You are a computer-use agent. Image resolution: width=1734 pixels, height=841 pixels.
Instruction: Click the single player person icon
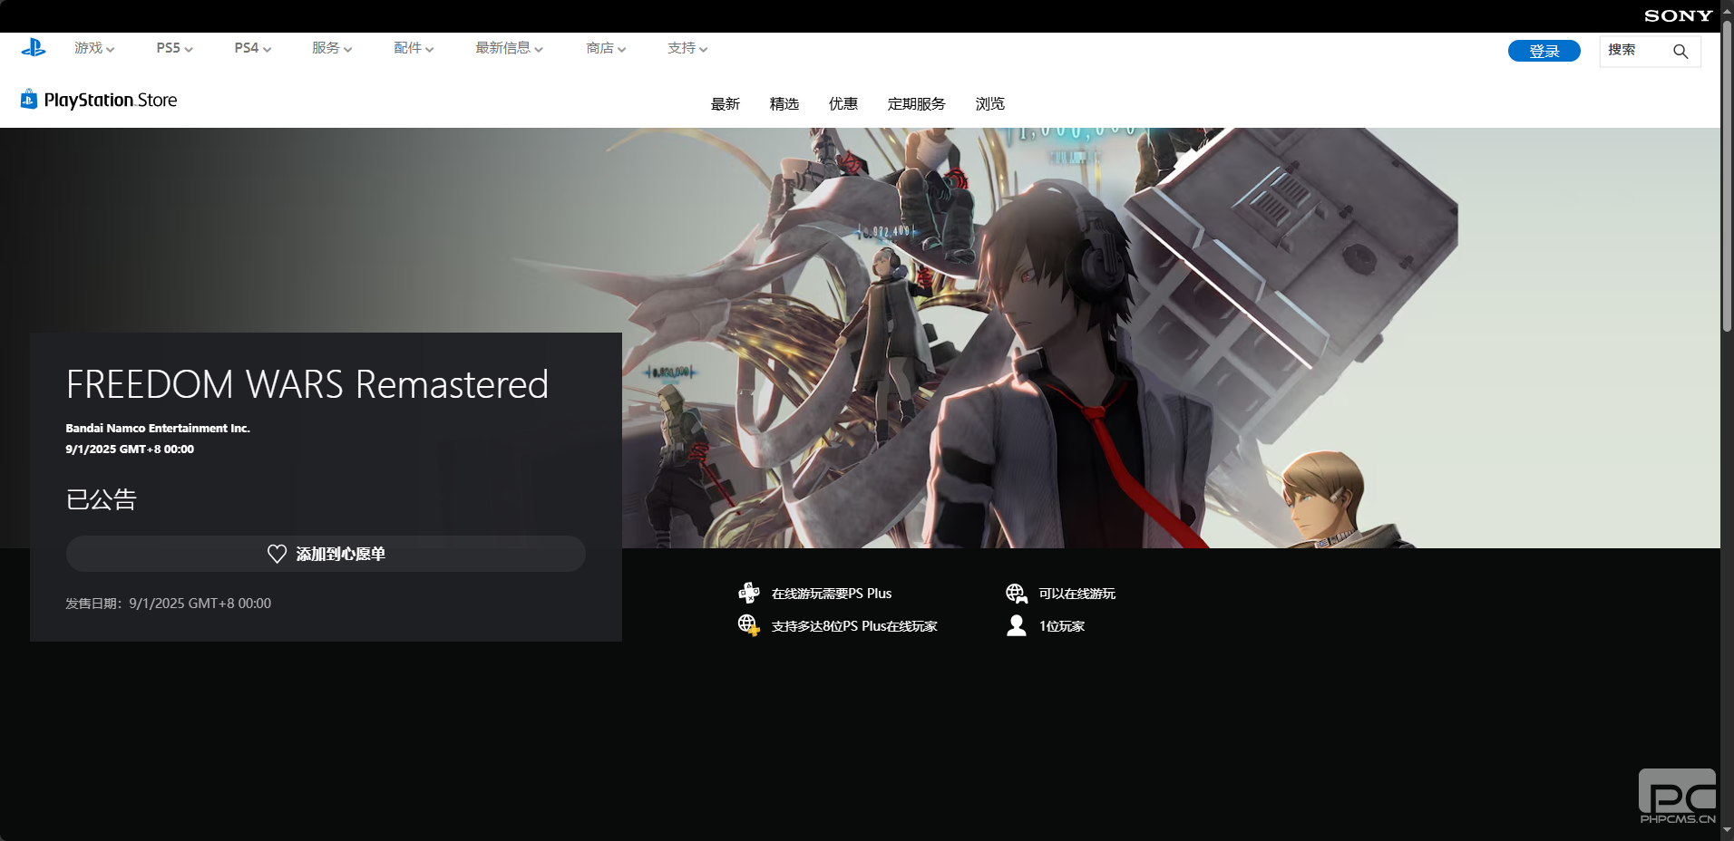pos(1017,625)
